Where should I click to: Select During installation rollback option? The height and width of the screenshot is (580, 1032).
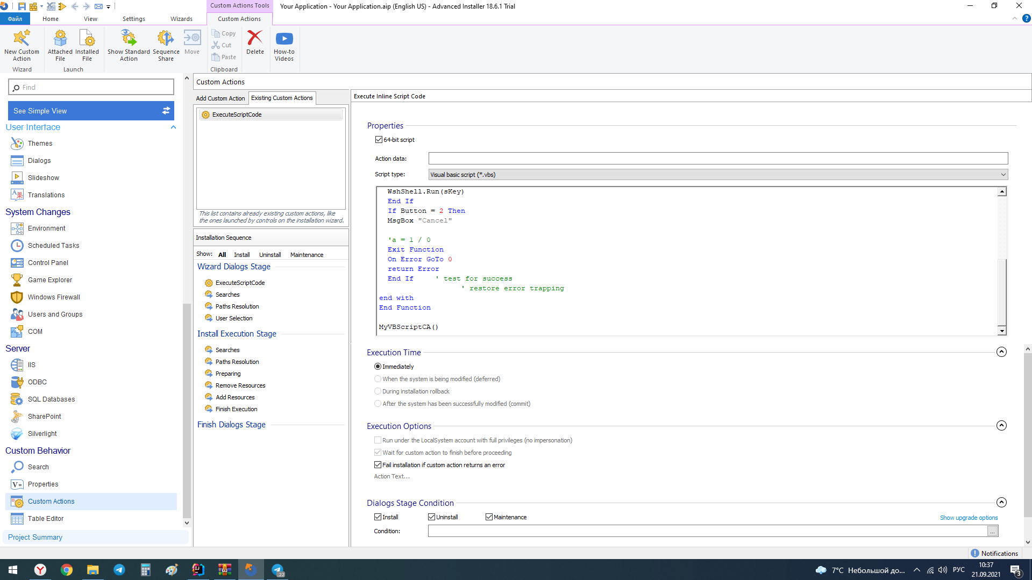tap(378, 391)
